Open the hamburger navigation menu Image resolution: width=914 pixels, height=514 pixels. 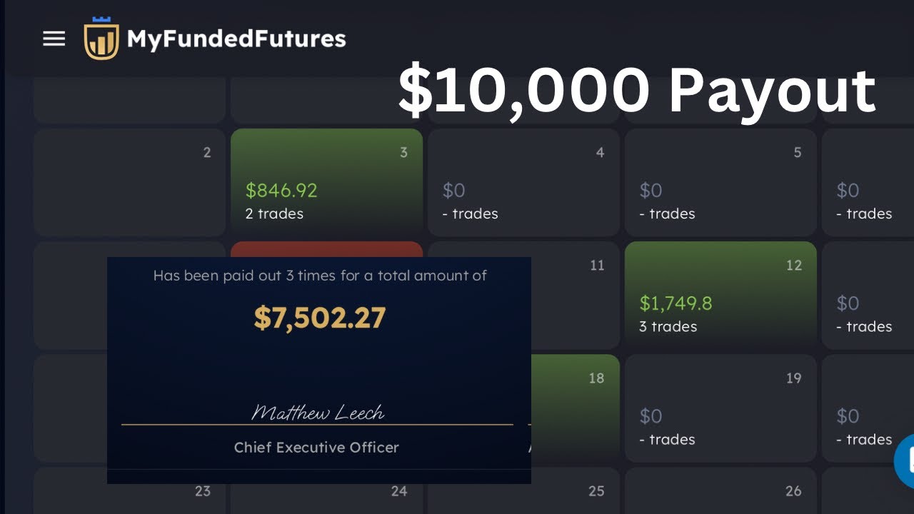(x=54, y=39)
